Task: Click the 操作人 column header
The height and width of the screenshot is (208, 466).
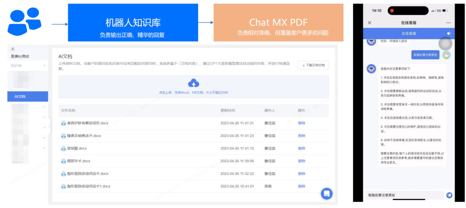Action: pos(270,110)
